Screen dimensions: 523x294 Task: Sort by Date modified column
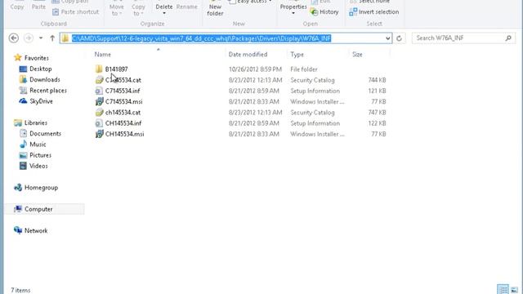click(248, 55)
